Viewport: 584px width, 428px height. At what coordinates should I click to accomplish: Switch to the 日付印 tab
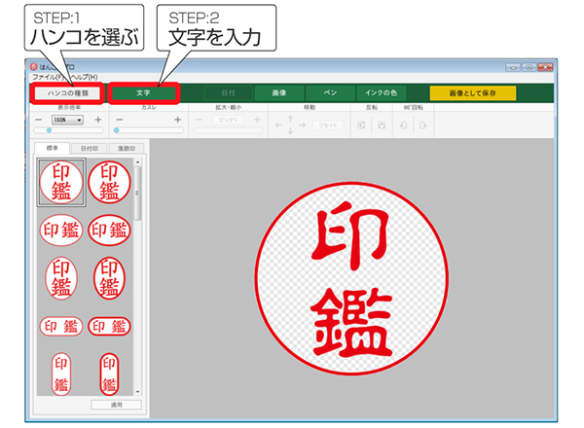click(x=89, y=148)
